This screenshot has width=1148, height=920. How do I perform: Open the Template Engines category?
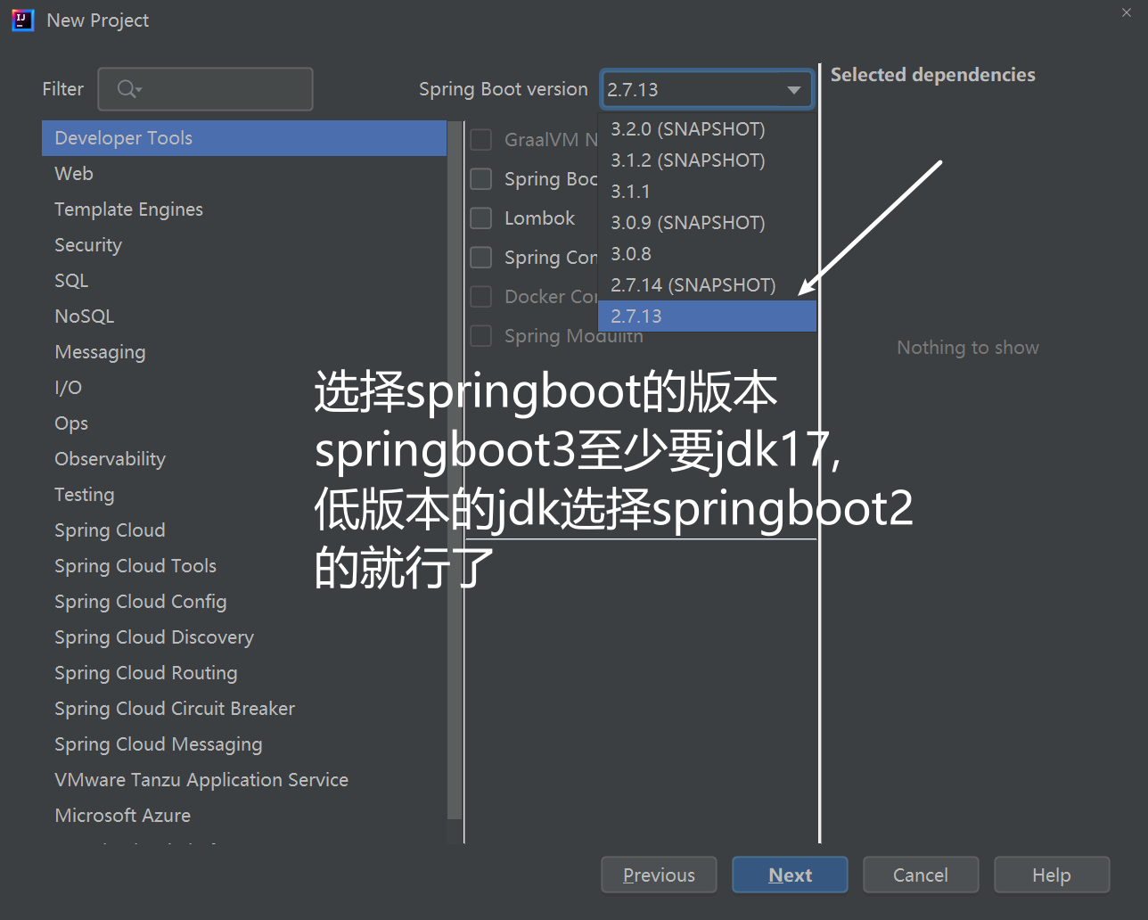tap(244, 209)
